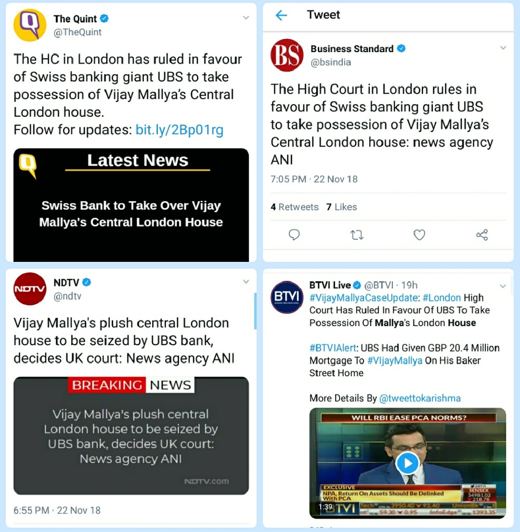
Task: View the 4 Retweets list
Action: pos(294,207)
